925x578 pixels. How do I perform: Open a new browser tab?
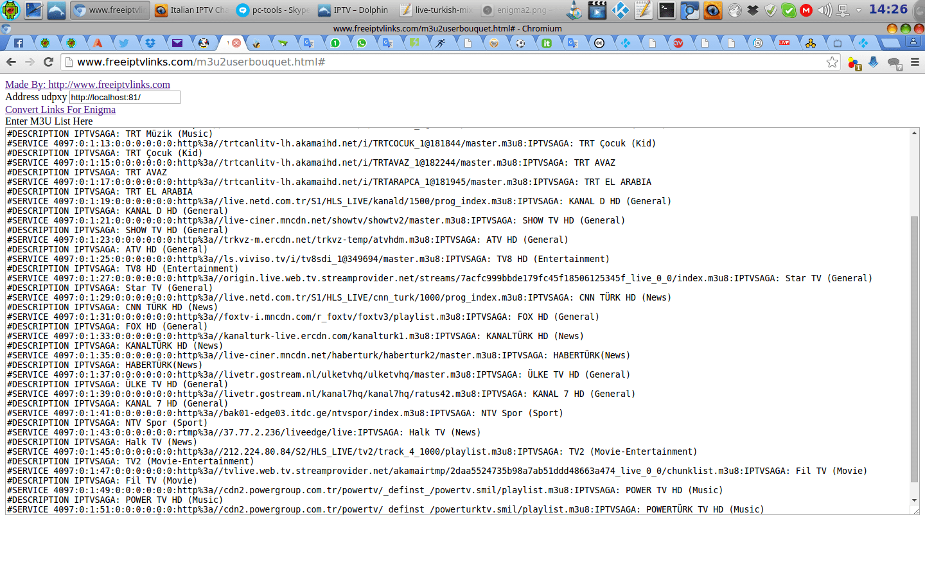pos(890,43)
